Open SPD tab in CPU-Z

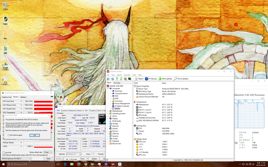(86, 111)
